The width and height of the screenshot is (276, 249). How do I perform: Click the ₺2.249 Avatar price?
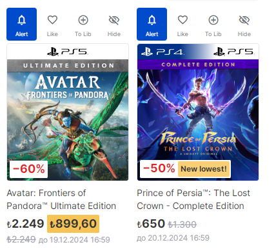(25, 224)
